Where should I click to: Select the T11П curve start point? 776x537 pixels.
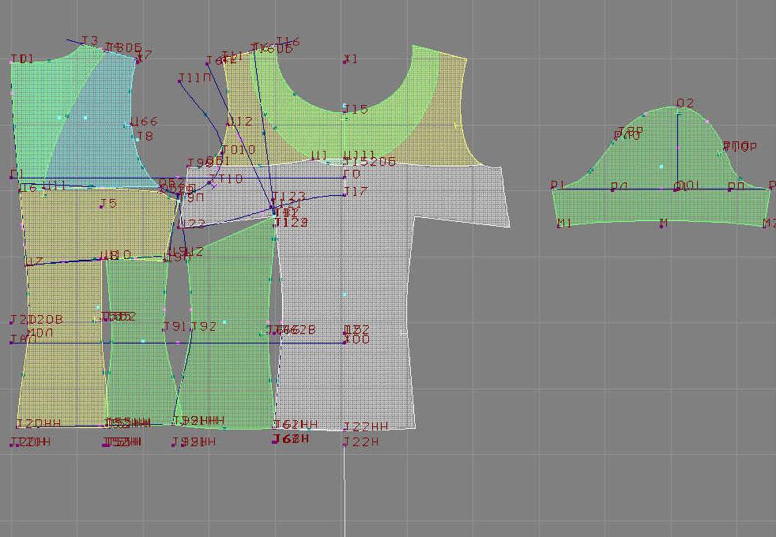click(x=195, y=78)
